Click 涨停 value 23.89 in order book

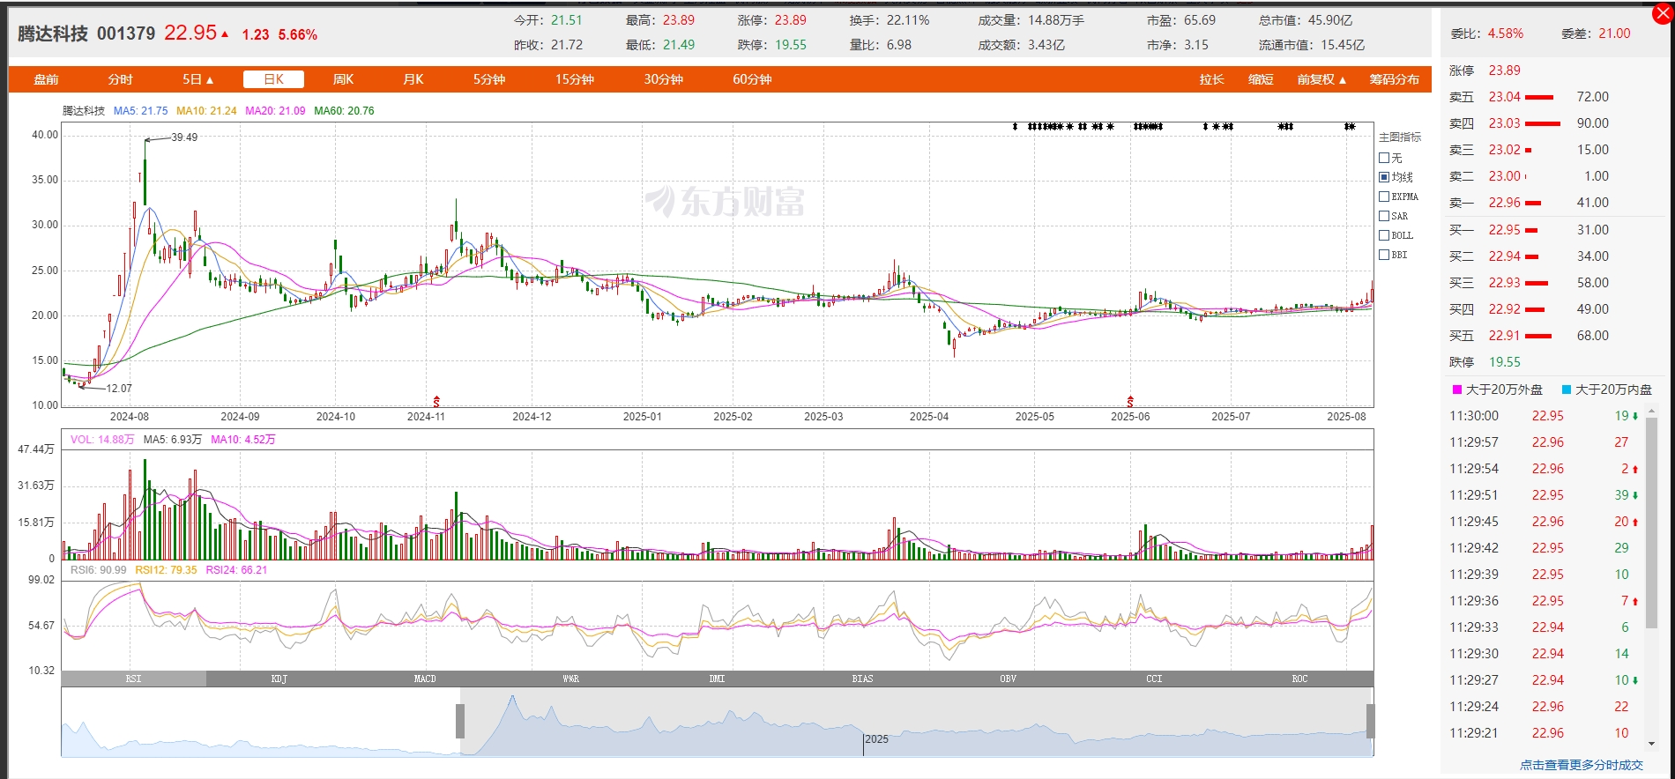(1504, 70)
